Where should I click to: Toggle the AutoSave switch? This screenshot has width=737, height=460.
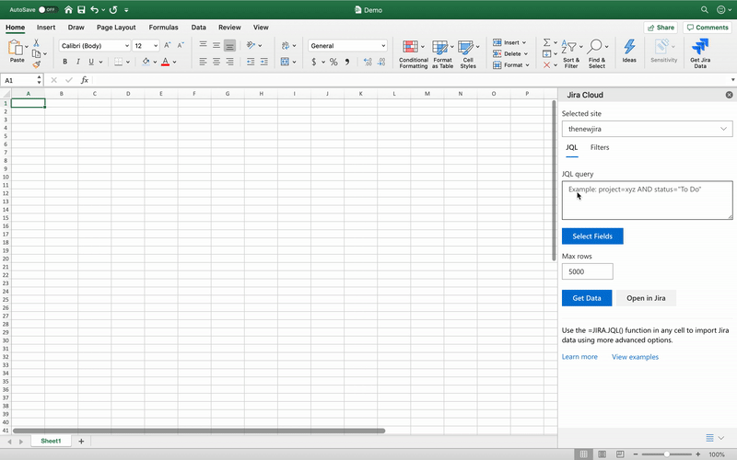[x=47, y=9]
